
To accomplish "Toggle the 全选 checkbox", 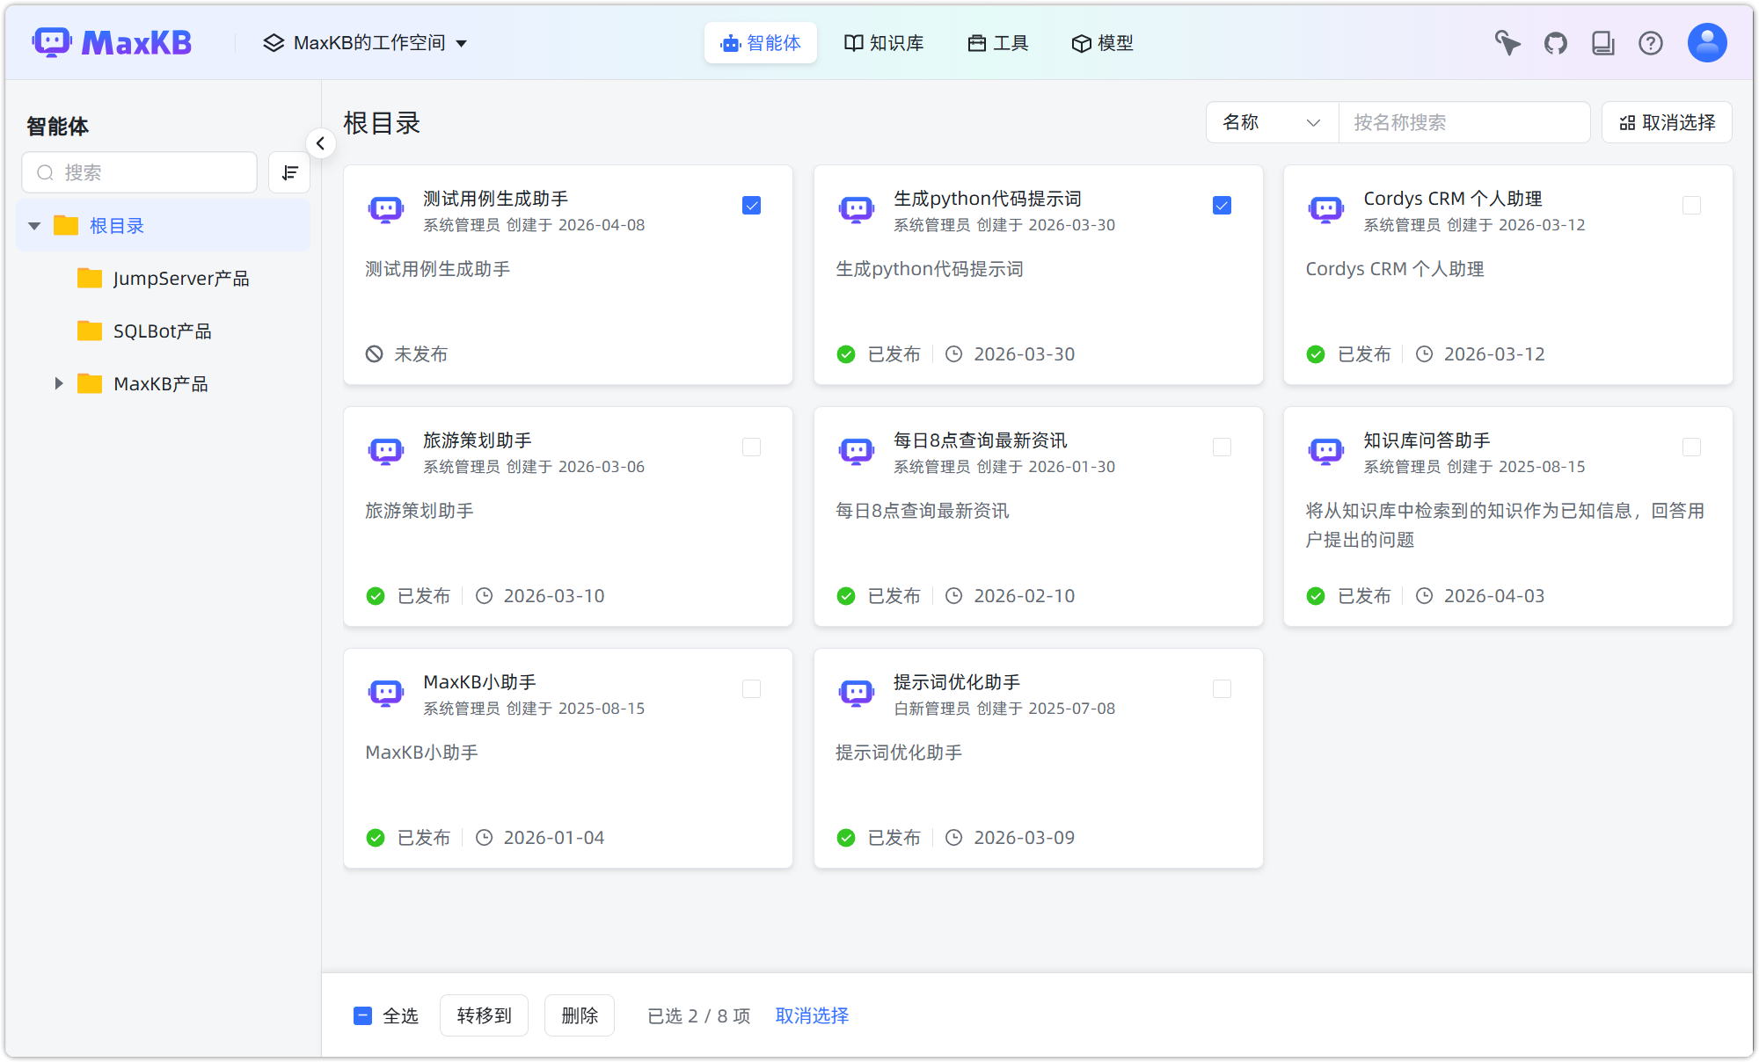I will pyautogui.click(x=362, y=1015).
